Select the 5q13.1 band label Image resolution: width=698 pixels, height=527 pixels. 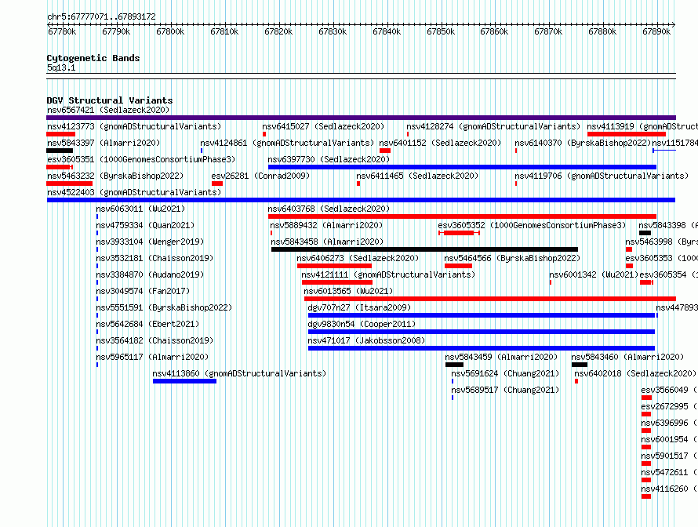point(61,67)
